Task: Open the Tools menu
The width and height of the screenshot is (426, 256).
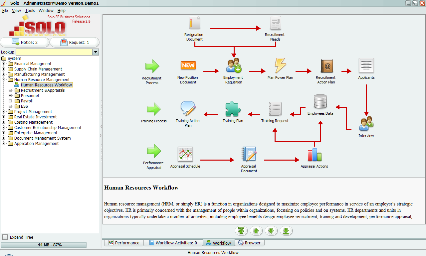Action: (x=30, y=10)
